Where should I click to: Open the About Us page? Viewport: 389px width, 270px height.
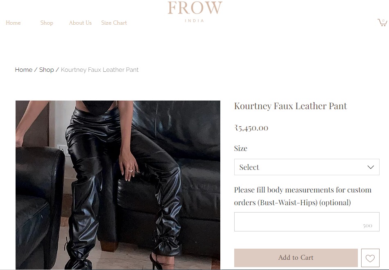80,23
